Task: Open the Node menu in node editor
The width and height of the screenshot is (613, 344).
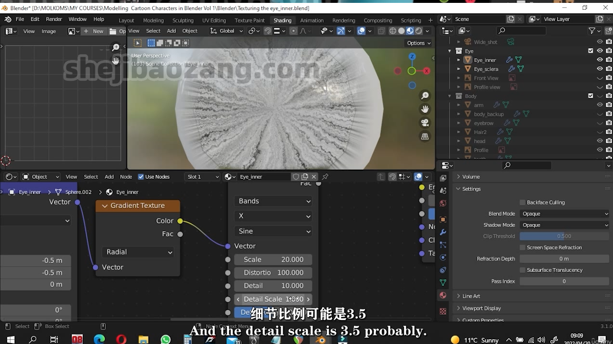Action: 126,177
